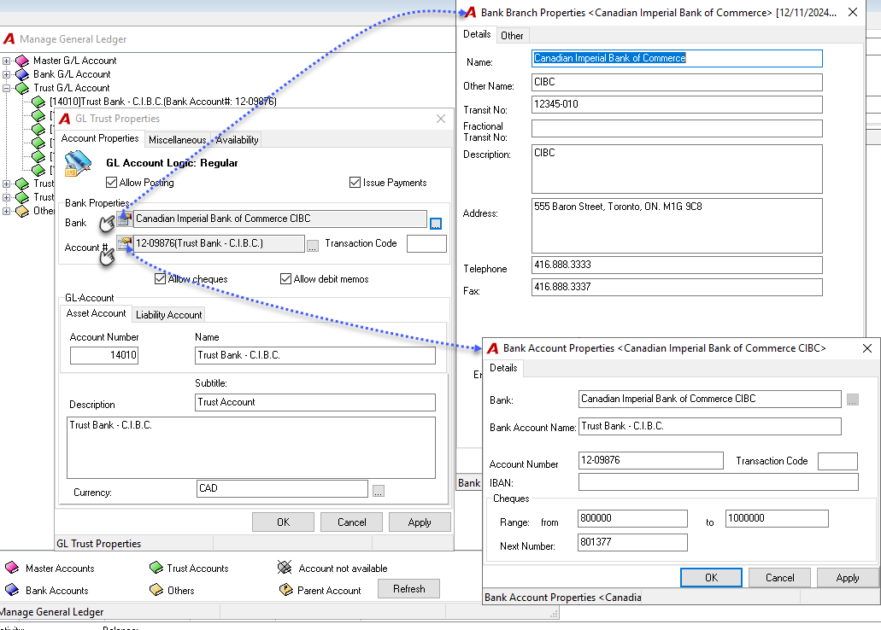Viewport: 881px width, 630px height.
Task: Open the Liability Account tab
Action: coord(168,315)
